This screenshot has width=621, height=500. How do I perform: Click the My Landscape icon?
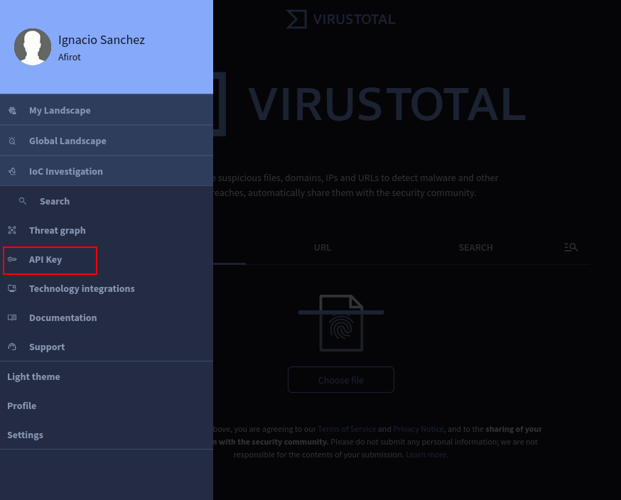click(12, 111)
